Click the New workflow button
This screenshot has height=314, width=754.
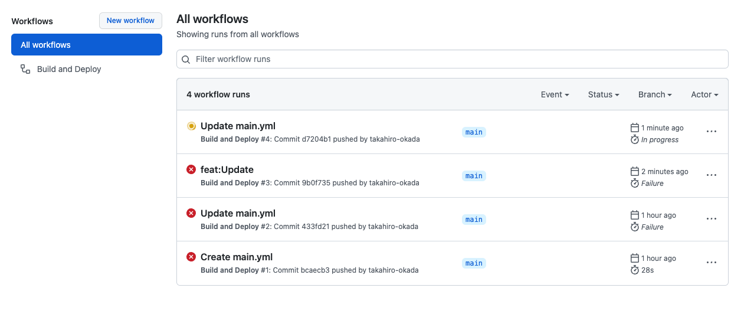point(130,21)
